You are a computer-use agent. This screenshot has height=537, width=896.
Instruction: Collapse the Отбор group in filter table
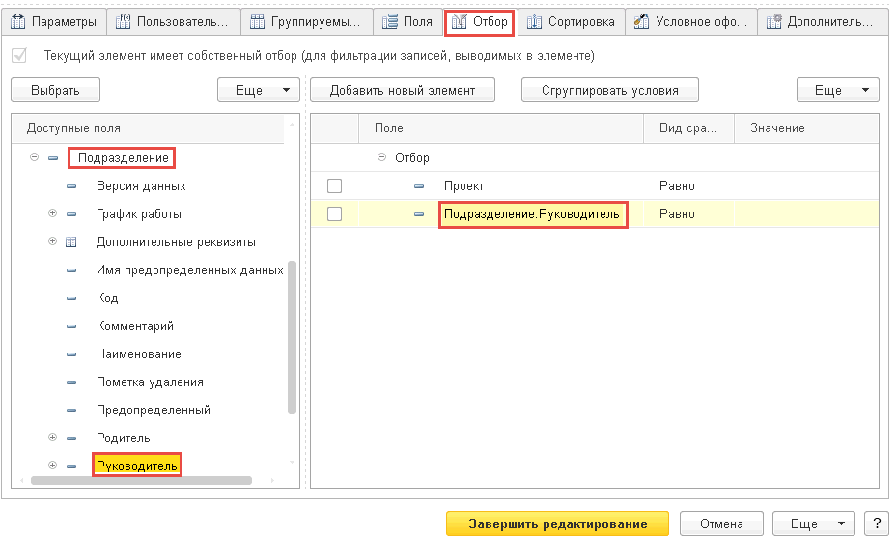(x=381, y=157)
